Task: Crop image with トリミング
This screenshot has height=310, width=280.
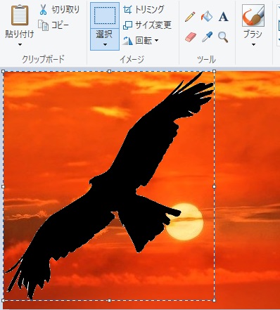Action: (144, 10)
